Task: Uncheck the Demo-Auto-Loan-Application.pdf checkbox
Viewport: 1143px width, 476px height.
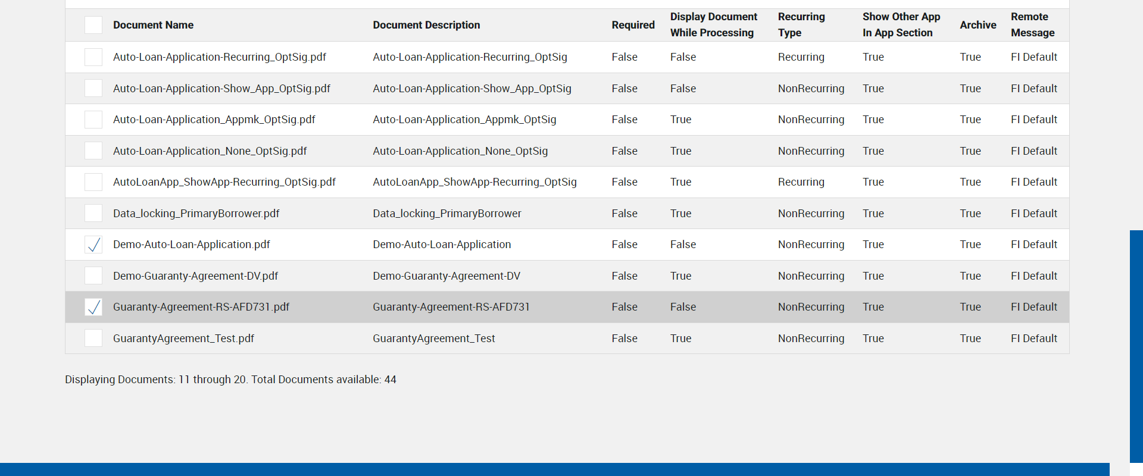Action: pos(93,245)
